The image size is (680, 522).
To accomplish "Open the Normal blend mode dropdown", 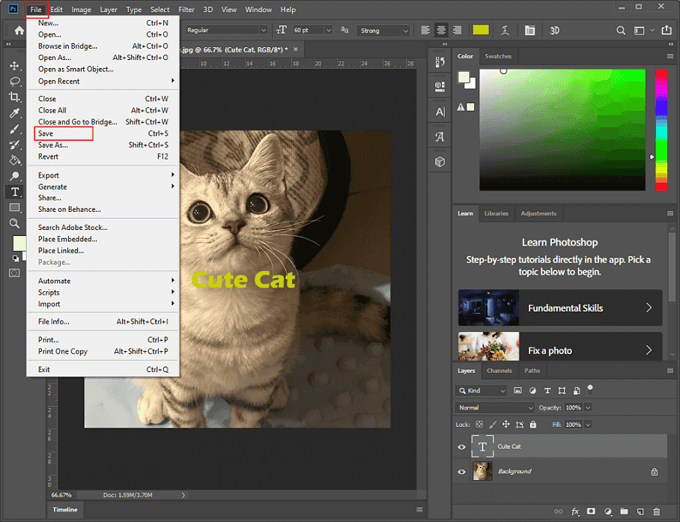I will pyautogui.click(x=494, y=407).
